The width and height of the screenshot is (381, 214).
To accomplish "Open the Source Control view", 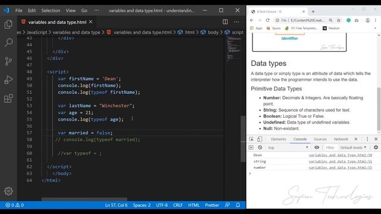I will (8, 61).
